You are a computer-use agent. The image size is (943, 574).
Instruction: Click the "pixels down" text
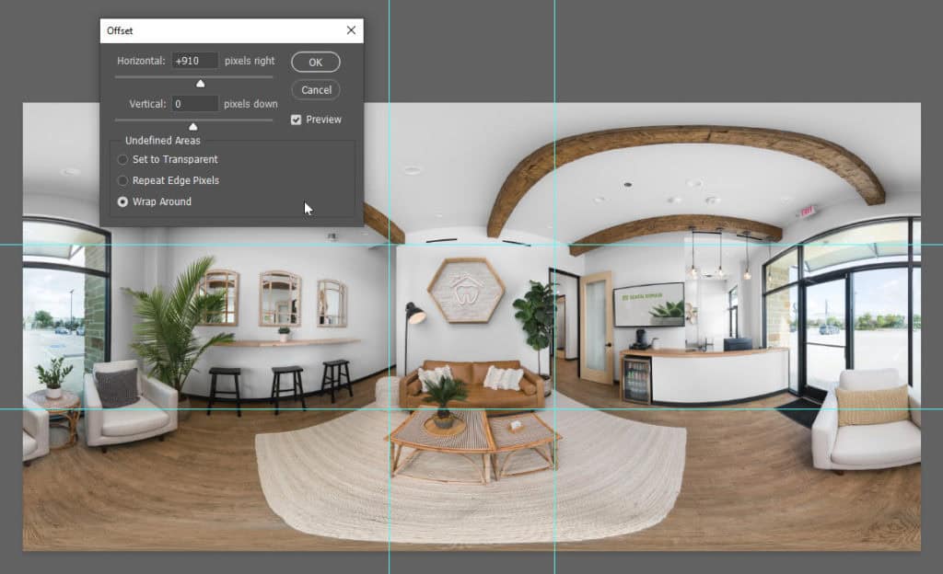250,104
